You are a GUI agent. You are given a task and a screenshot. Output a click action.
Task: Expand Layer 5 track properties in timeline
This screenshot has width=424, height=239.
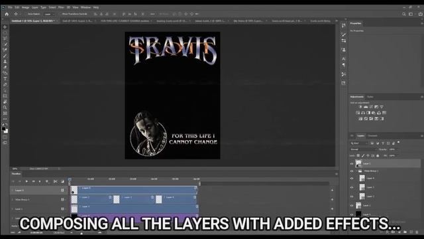[x=12, y=191]
